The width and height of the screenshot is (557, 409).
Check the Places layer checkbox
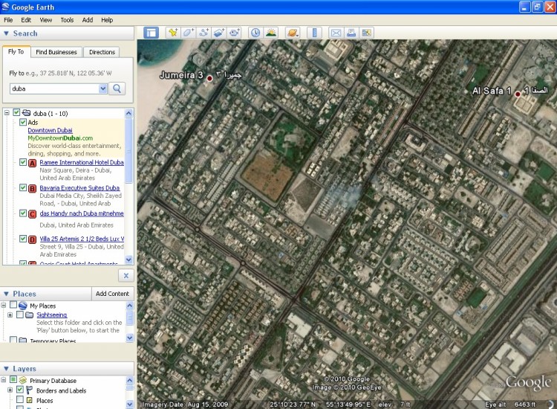click(x=20, y=400)
